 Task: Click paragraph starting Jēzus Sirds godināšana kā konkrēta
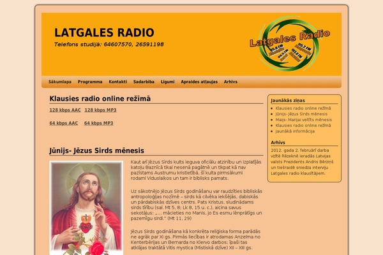(195, 240)
